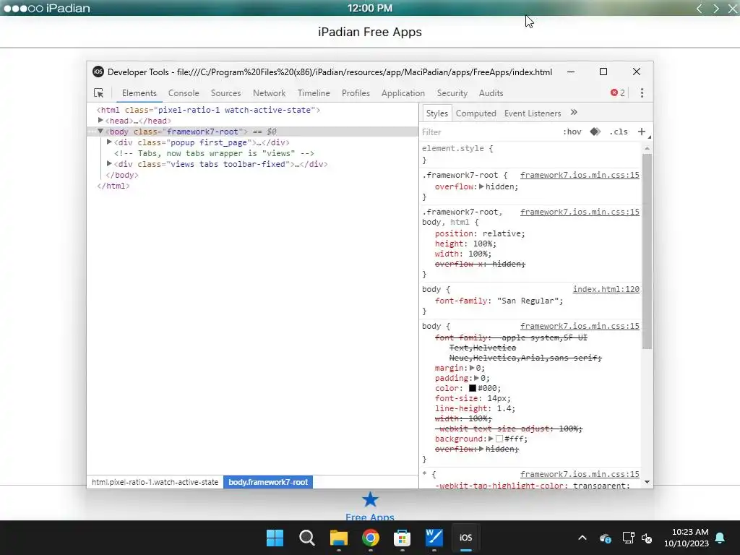Screen dimensions: 740x555
Task: Select the html class pixel-ratio-1 line
Action: pos(208,110)
